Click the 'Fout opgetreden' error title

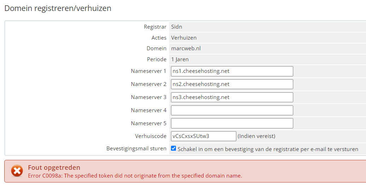(x=54, y=168)
